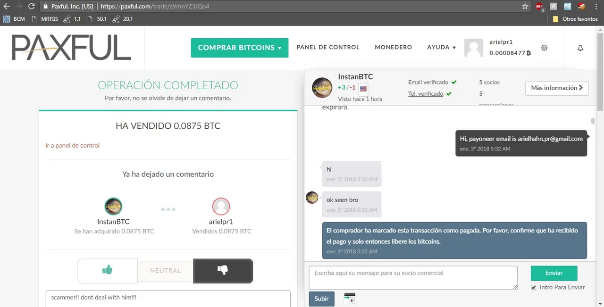This screenshot has width=604, height=307.
Task: Click the 0.00008477 BTC wallet balance
Action: [510, 53]
